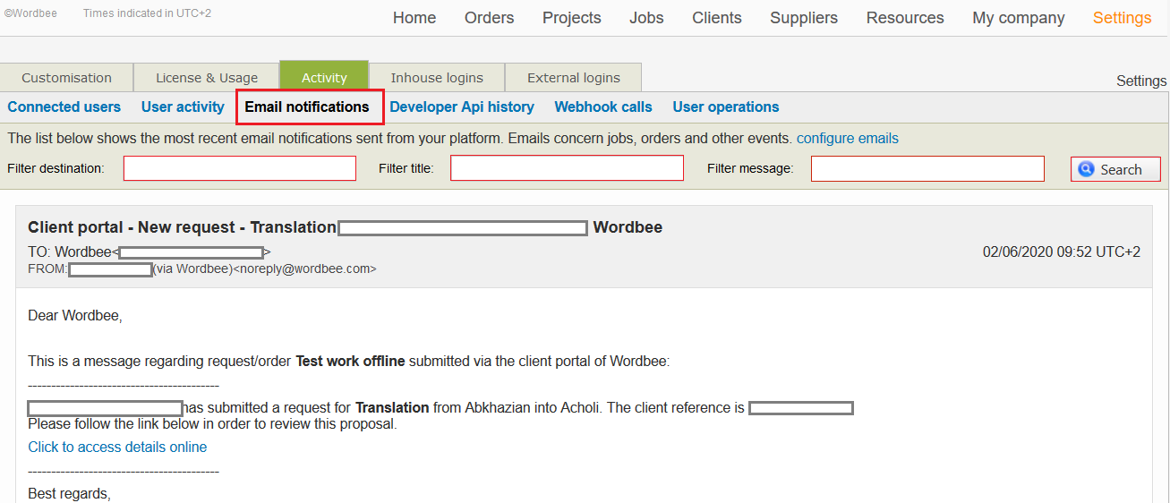Open the Home menu
This screenshot has width=1170, height=503.
(x=414, y=18)
